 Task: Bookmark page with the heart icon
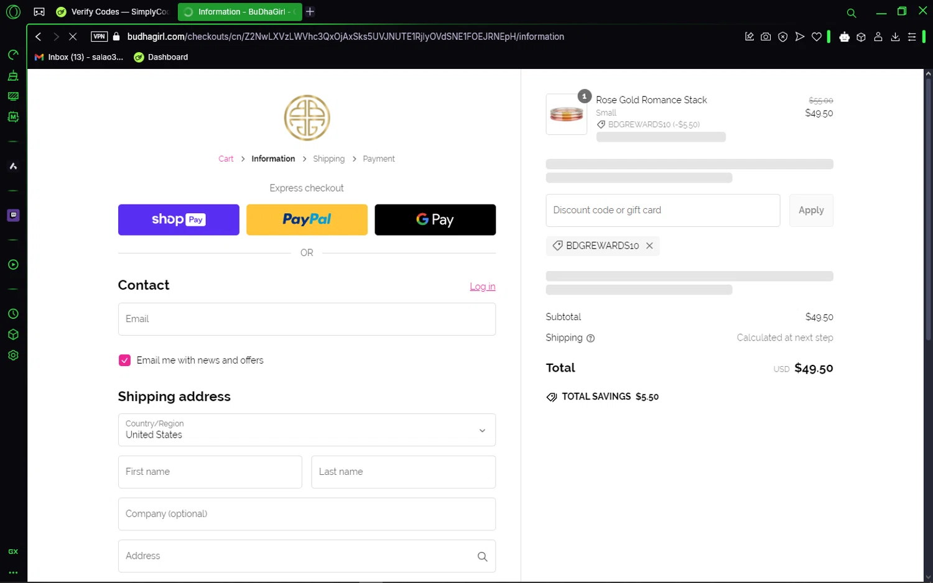817,37
